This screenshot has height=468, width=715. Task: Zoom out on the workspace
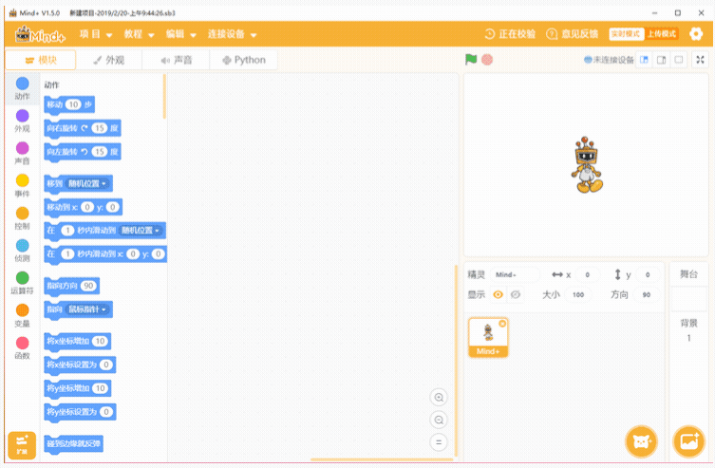pyautogui.click(x=439, y=420)
